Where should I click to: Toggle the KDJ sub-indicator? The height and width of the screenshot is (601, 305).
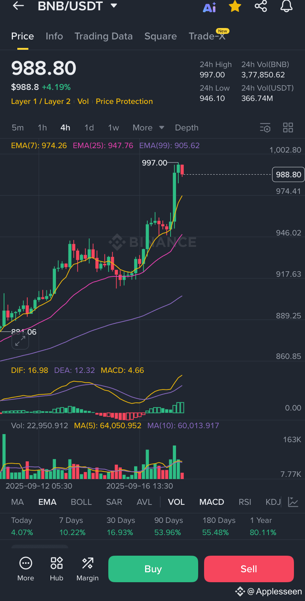click(x=273, y=502)
